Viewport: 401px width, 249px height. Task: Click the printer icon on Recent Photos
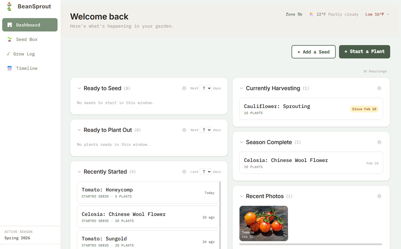coord(379,196)
